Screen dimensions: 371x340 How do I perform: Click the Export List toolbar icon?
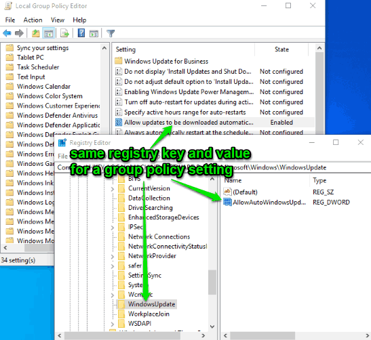(x=64, y=33)
